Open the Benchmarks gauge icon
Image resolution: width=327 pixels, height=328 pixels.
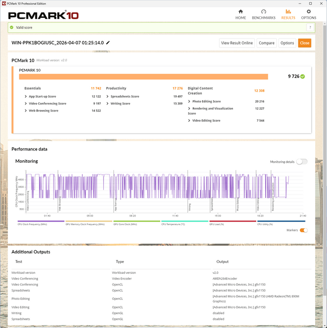(x=264, y=11)
